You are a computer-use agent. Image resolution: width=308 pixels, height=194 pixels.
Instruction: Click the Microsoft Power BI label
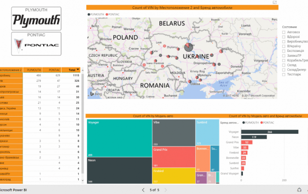[x=13, y=190]
